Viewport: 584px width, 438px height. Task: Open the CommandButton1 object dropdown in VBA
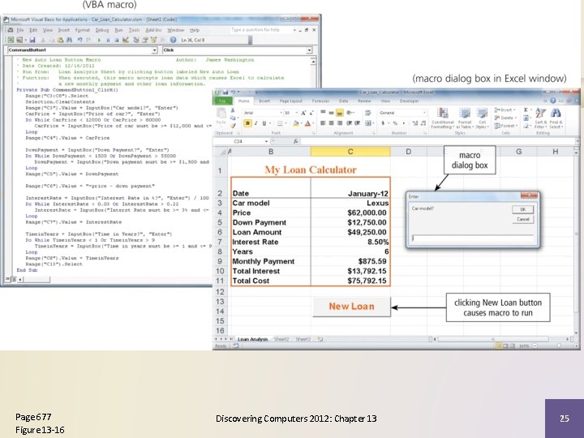pyautogui.click(x=155, y=50)
